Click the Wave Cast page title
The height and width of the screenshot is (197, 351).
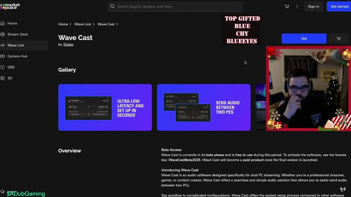(75, 37)
